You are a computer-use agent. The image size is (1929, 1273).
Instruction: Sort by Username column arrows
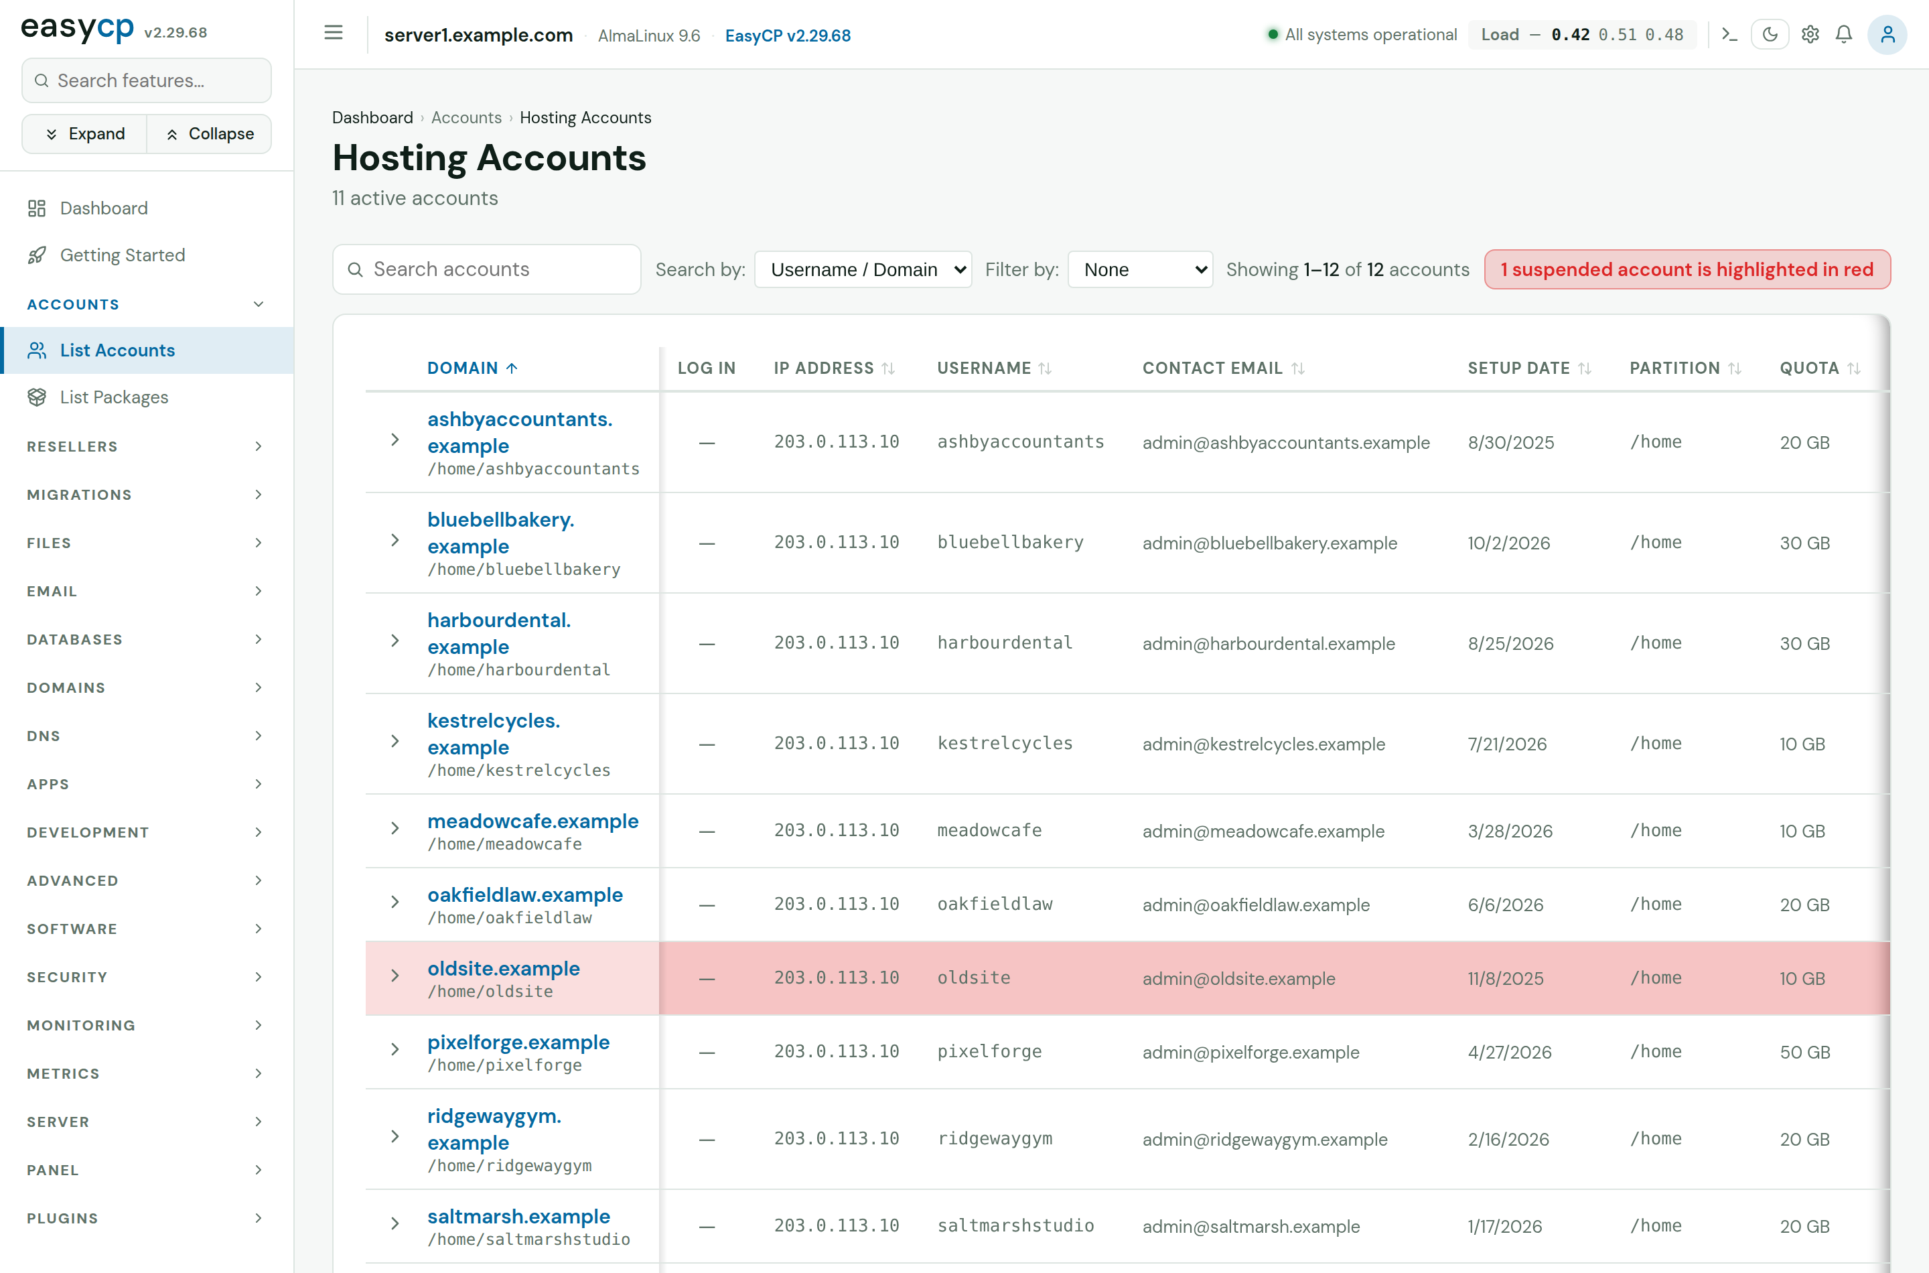(x=1046, y=368)
